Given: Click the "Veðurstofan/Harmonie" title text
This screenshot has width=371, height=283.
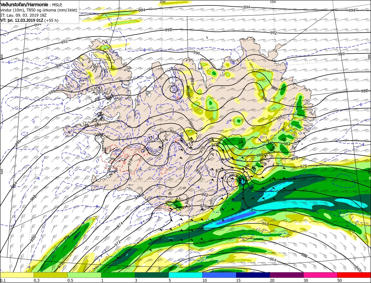Looking at the screenshot, I should 25,4.
